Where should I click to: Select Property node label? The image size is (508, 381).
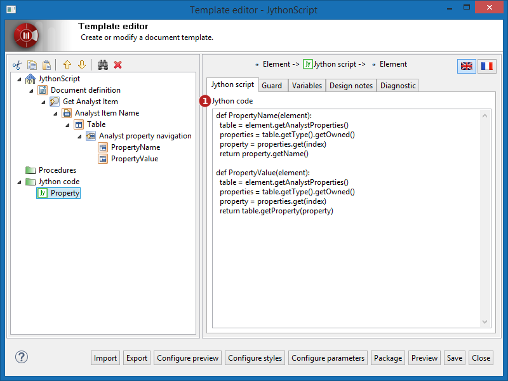point(65,193)
